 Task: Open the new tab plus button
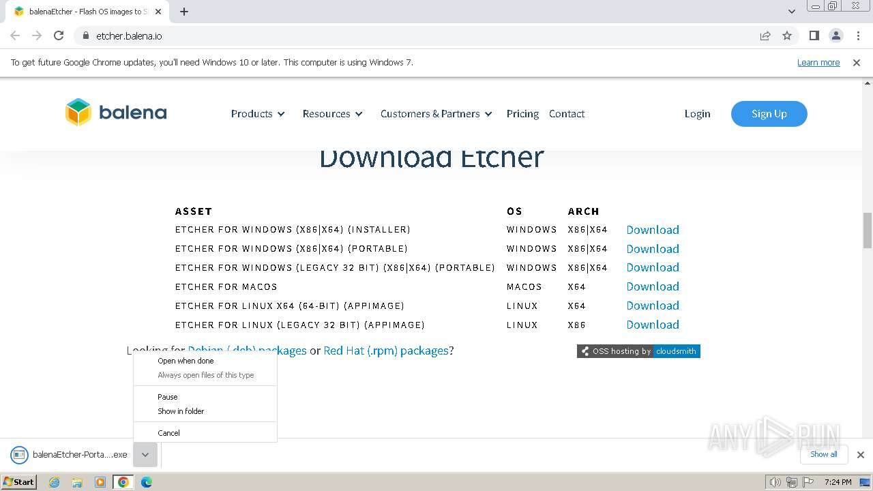click(x=184, y=12)
